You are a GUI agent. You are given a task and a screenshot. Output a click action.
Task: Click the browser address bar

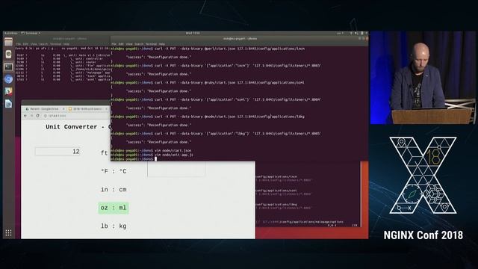click(75, 116)
